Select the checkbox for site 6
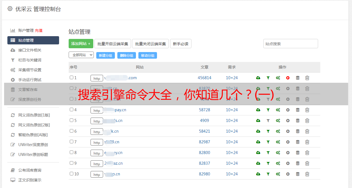This screenshot has height=188, width=352. [72, 131]
